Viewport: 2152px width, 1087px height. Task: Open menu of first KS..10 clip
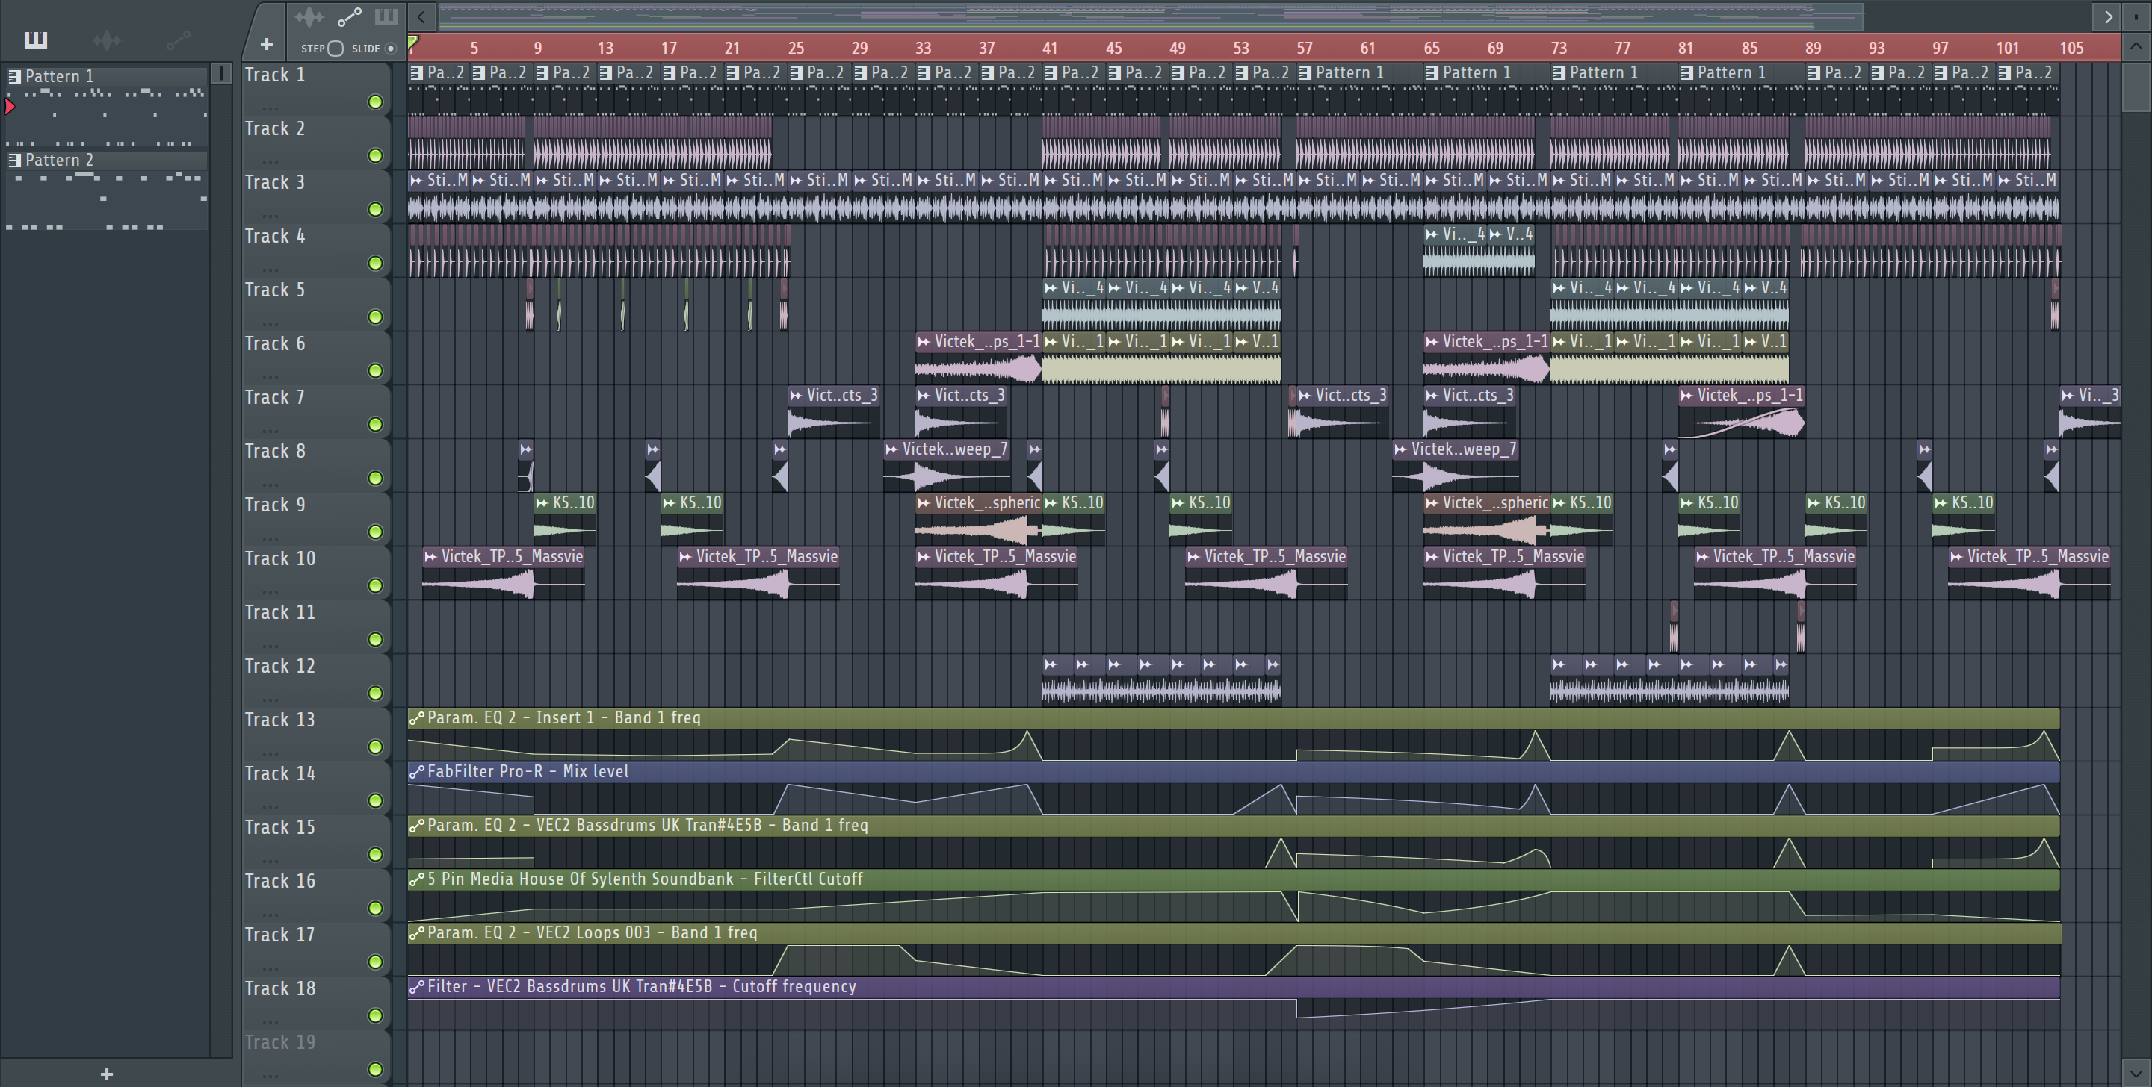pyautogui.click(x=542, y=502)
